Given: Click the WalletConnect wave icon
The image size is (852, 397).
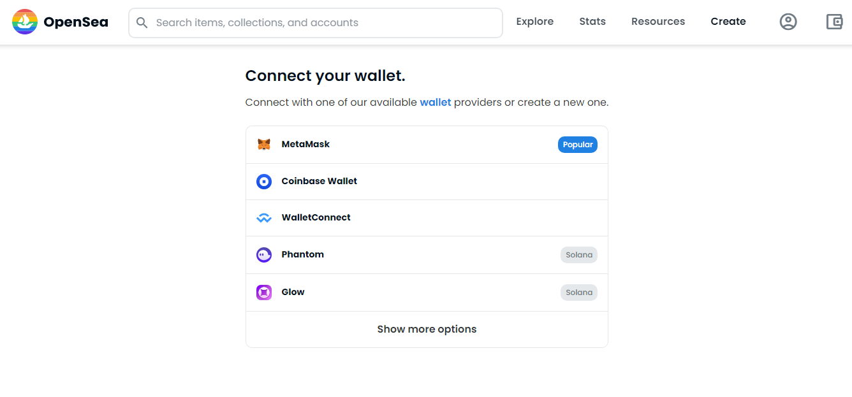Looking at the screenshot, I should pos(264,218).
